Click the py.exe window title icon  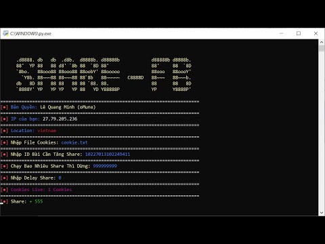point(5,33)
